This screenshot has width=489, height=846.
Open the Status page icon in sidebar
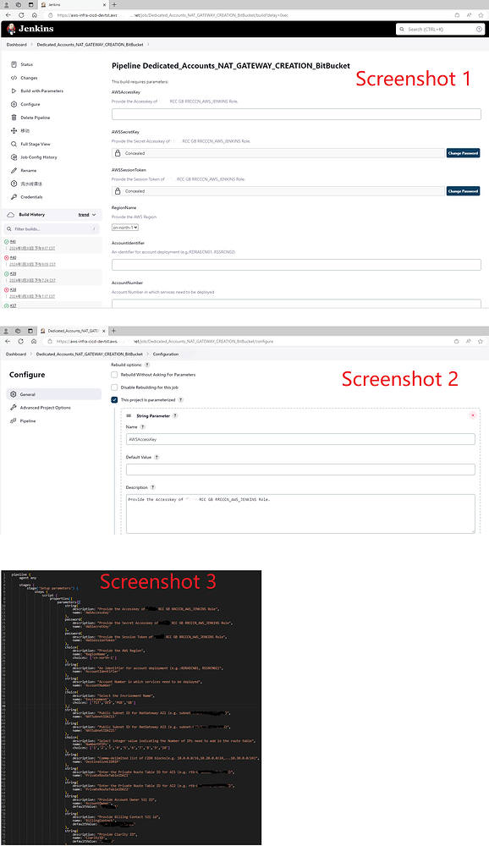tap(14, 64)
